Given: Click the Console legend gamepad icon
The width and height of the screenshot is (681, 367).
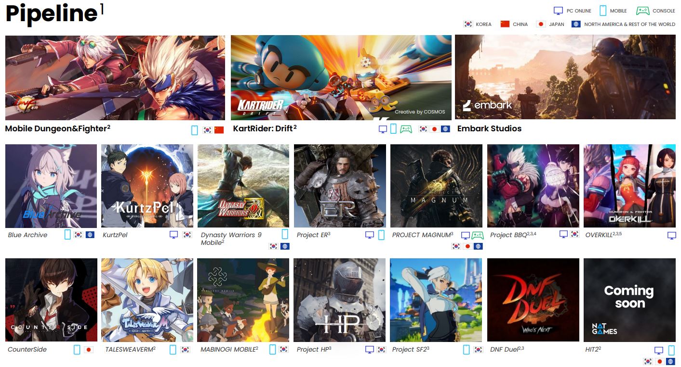Looking at the screenshot, I should (x=642, y=11).
